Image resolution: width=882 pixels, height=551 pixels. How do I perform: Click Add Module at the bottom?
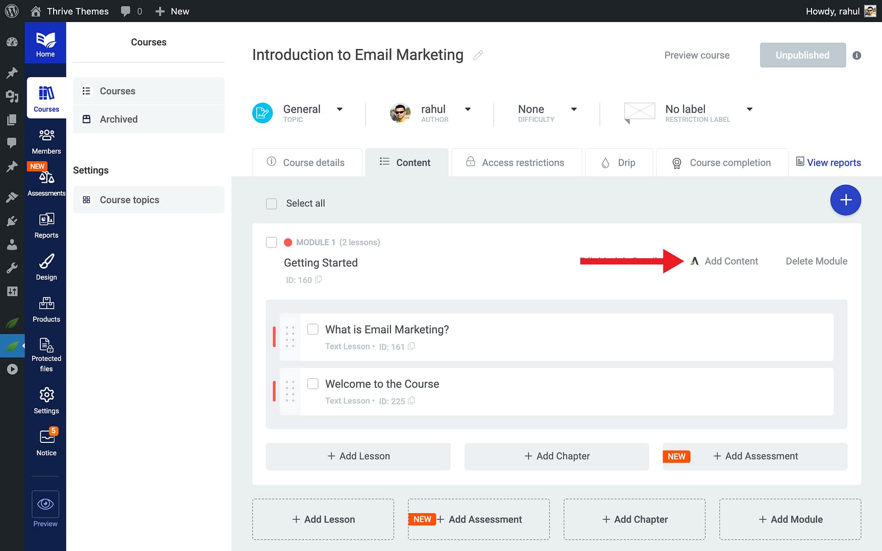coord(790,519)
